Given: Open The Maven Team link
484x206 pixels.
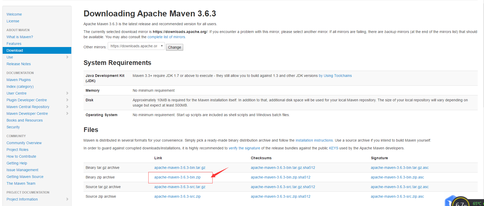Looking at the screenshot, I should (21, 183).
